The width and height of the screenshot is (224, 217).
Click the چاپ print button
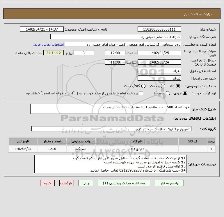click(86, 183)
